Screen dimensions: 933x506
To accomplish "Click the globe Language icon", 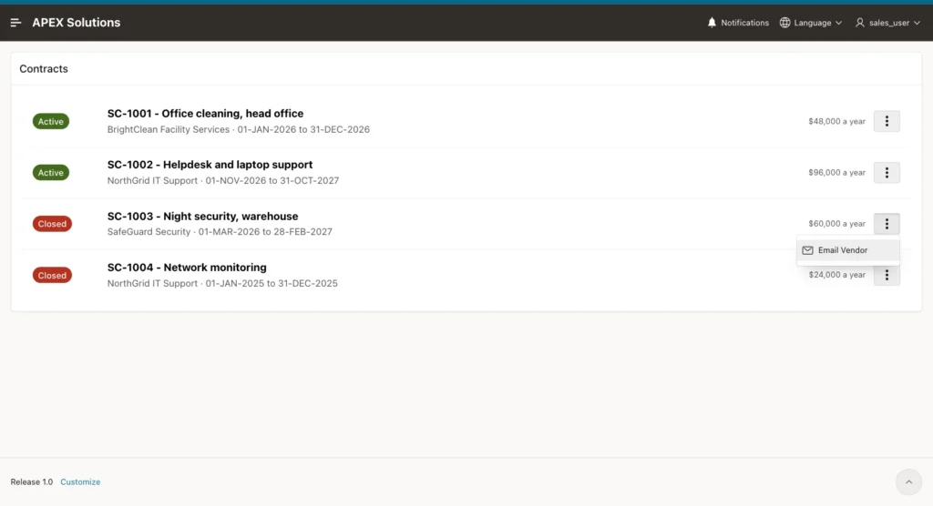I will pos(784,23).
